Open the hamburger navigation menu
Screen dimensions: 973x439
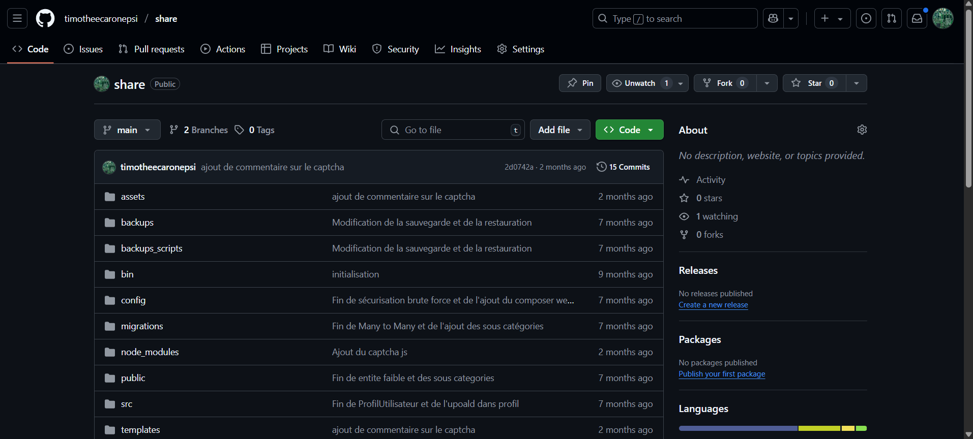coord(17,19)
